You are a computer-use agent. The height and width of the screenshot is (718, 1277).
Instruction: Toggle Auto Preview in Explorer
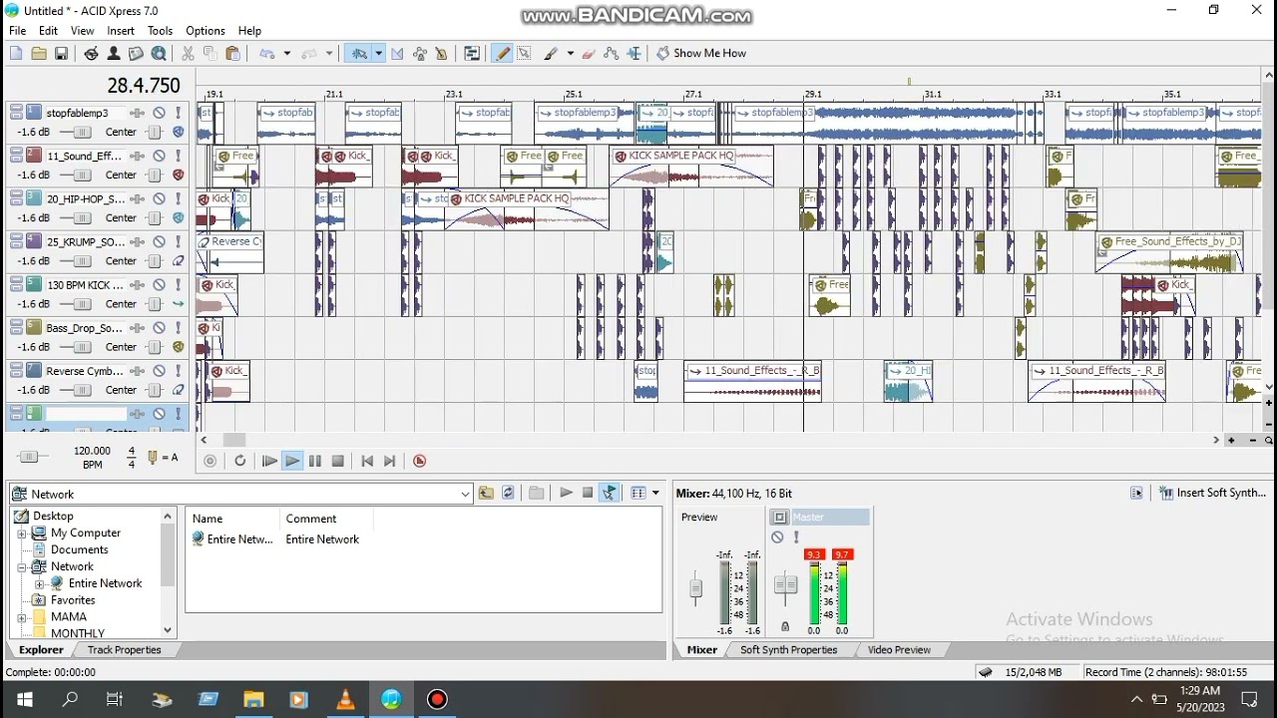click(609, 493)
